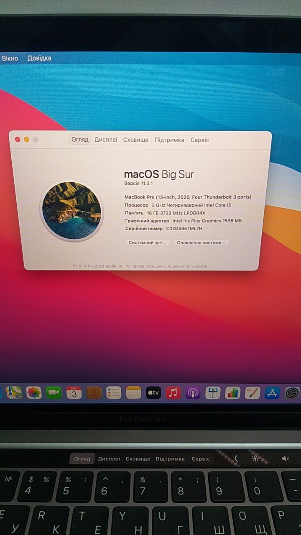
Task: Launch Music from the Dock
Action: 173,392
